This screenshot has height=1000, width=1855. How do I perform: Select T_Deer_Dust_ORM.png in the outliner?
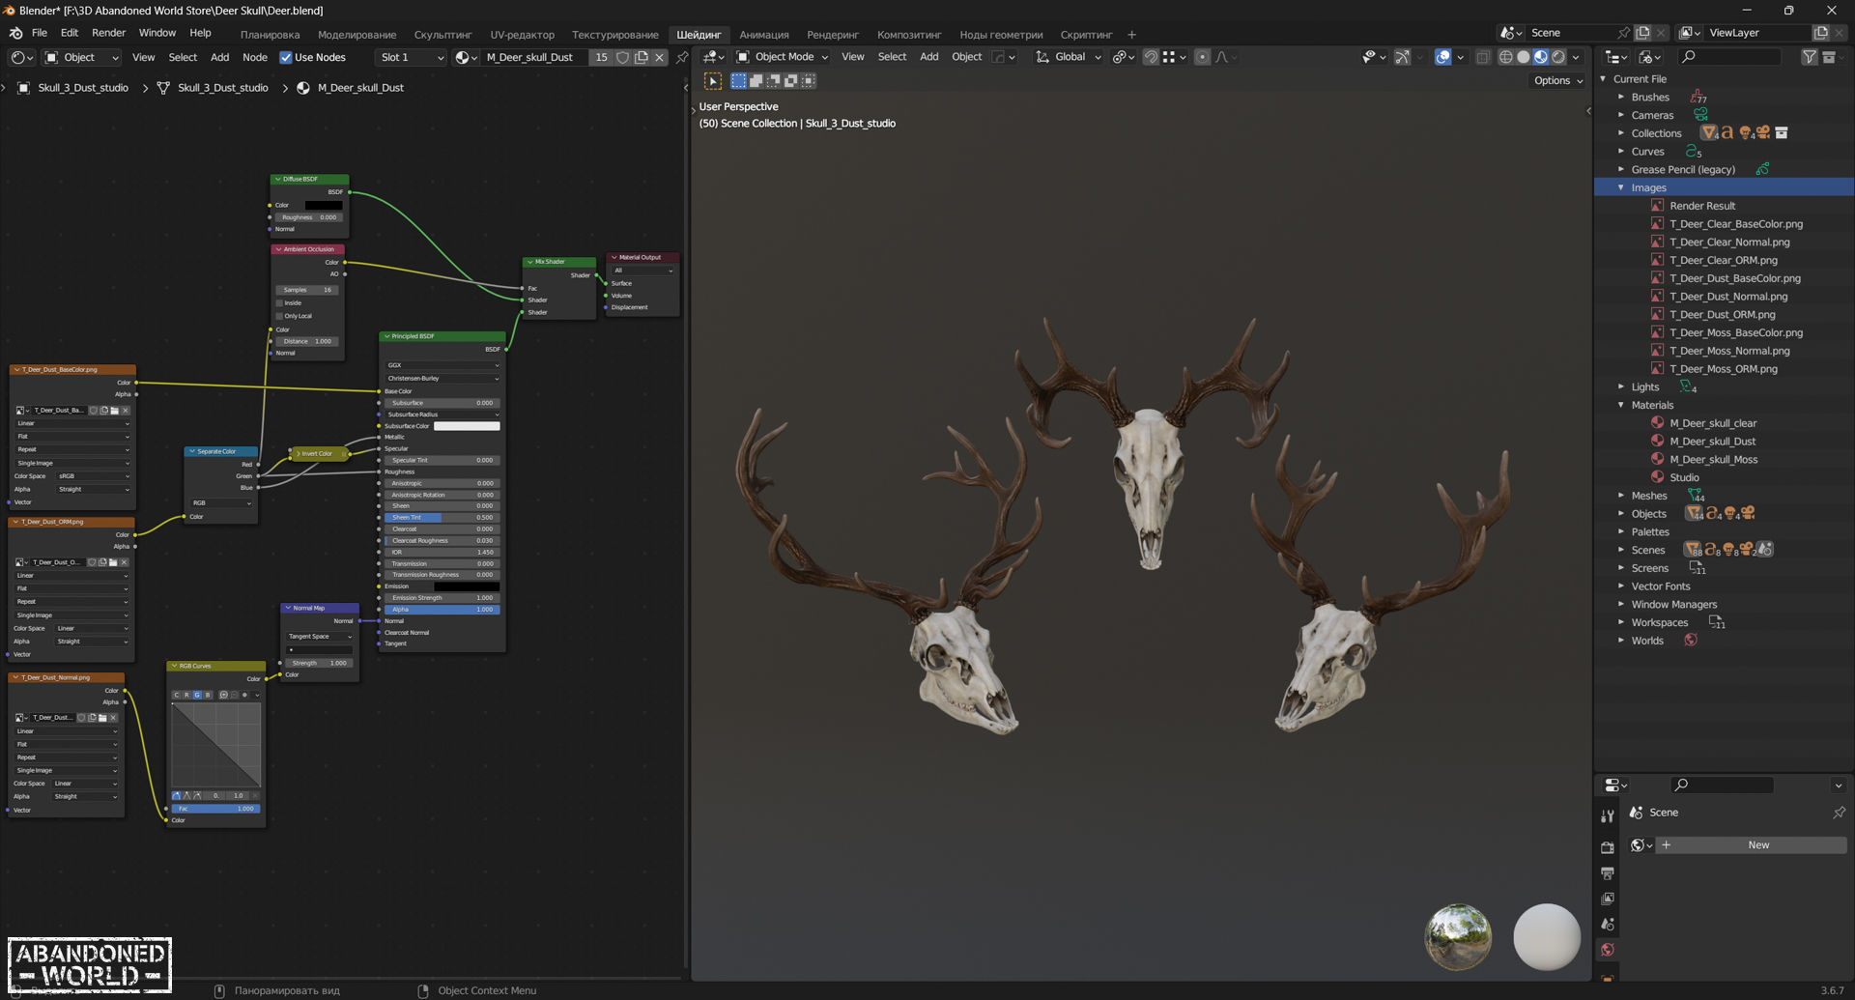coord(1722,315)
